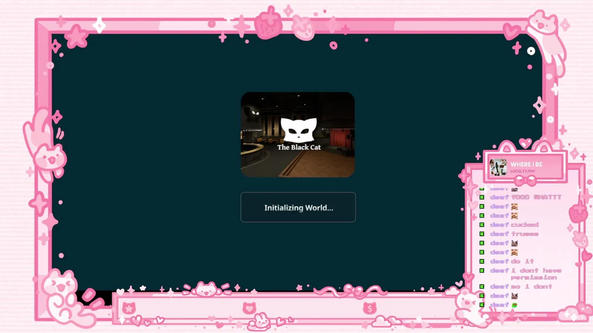Click the 'YOOO WHATTT' chat message text

tap(536, 197)
